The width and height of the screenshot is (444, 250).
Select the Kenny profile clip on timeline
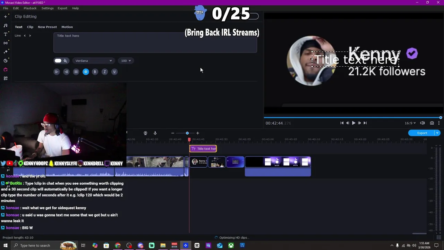tap(198, 162)
